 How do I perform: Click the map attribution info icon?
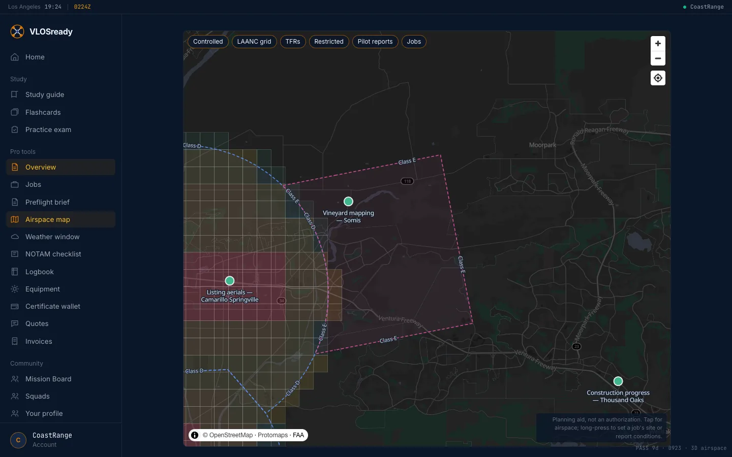(x=195, y=435)
